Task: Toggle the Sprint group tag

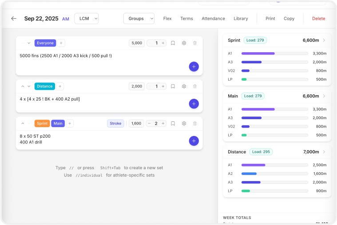Action: [42, 124]
